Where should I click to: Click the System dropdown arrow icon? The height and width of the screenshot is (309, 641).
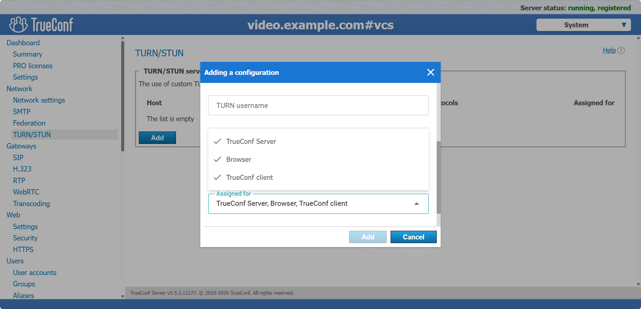tap(624, 25)
